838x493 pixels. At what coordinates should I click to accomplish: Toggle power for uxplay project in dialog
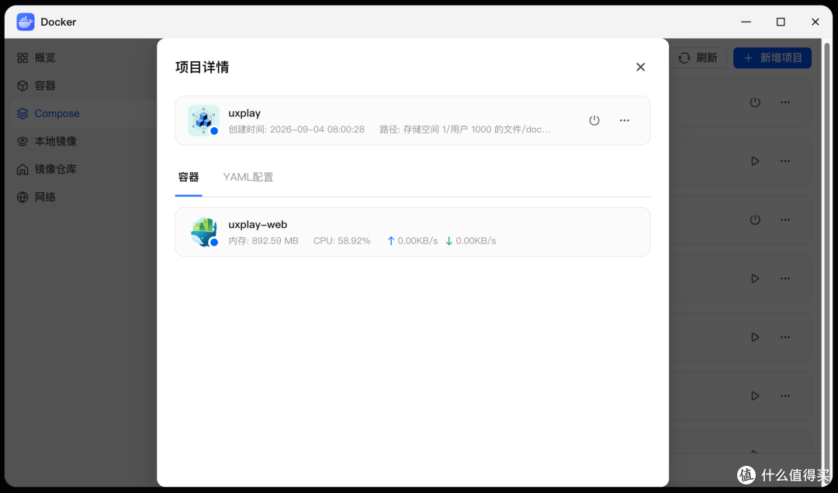click(x=594, y=120)
